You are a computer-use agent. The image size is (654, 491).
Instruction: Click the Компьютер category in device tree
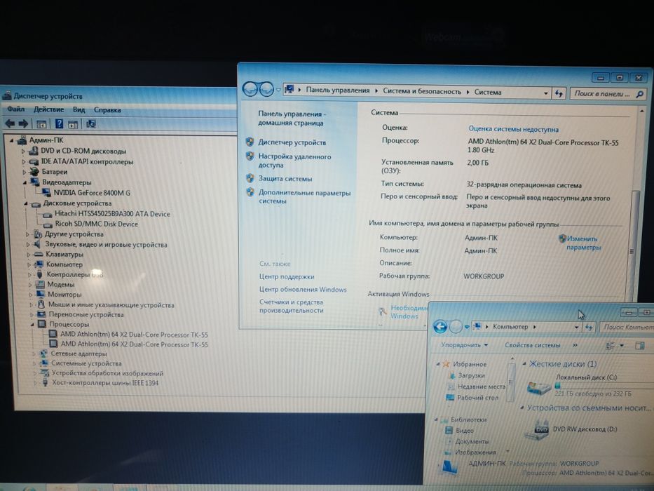(64, 264)
